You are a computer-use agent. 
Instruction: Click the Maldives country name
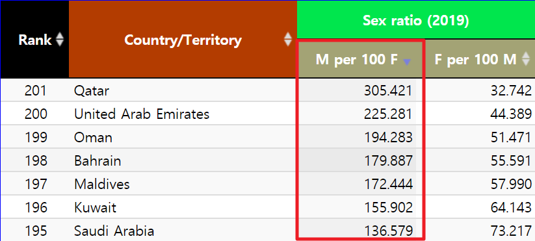[102, 184]
